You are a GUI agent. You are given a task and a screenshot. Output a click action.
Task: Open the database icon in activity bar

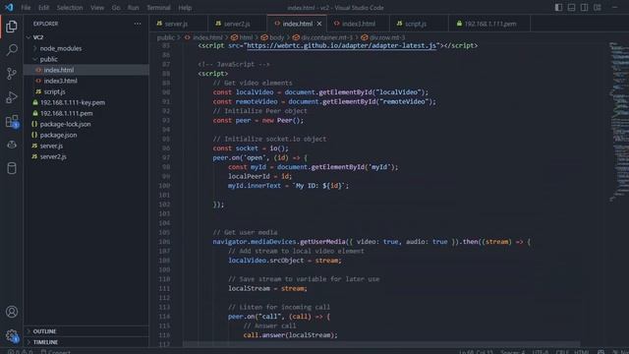point(12,168)
